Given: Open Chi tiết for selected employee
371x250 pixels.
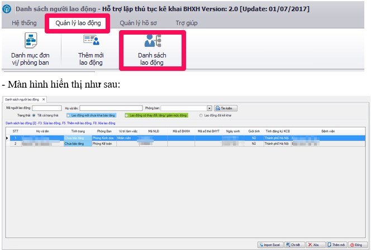Looking at the screenshot, I should 293,244.
